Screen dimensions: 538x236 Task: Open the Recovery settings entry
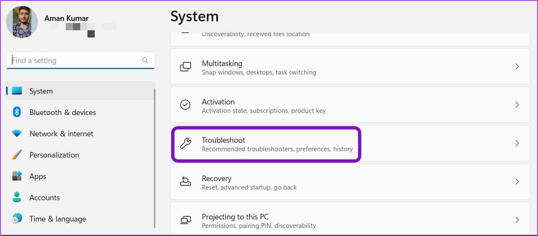pyautogui.click(x=350, y=181)
